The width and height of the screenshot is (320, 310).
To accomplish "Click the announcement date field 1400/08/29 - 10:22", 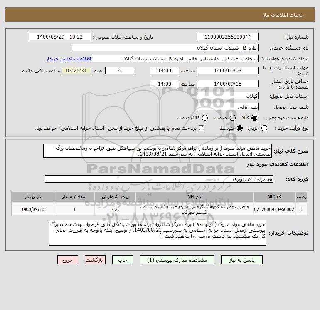I will (x=60, y=37).
